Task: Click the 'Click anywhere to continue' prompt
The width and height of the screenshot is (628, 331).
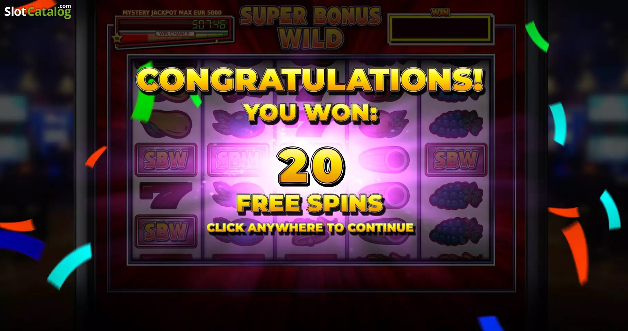Action: click(310, 228)
